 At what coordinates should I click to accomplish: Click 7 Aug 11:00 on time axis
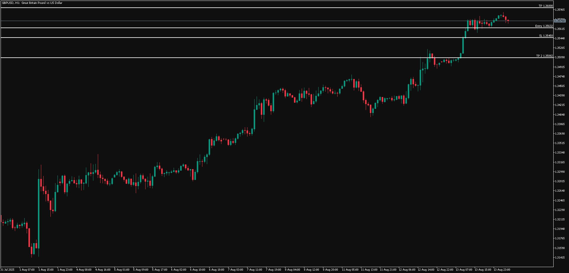[x=255, y=270]
